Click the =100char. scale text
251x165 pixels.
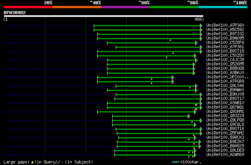[191, 162]
